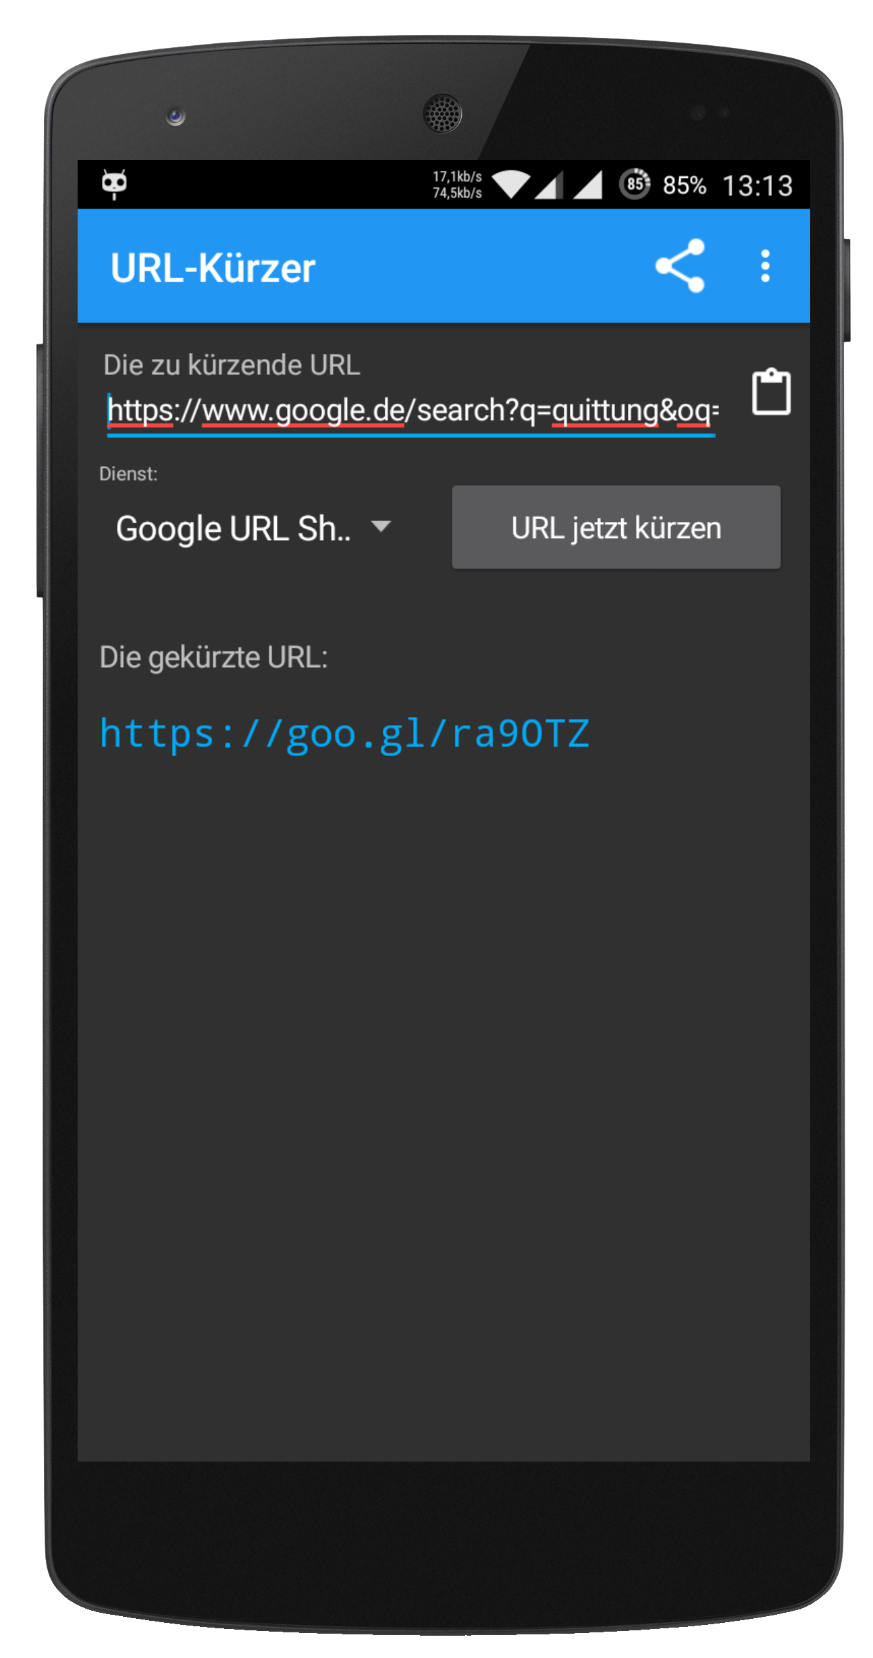Tap the share icon in app bar
Screen dimensions: 873x1658
click(680, 265)
